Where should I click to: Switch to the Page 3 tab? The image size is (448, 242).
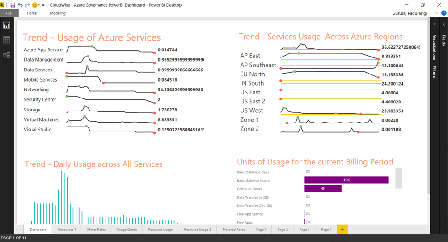click(x=304, y=230)
